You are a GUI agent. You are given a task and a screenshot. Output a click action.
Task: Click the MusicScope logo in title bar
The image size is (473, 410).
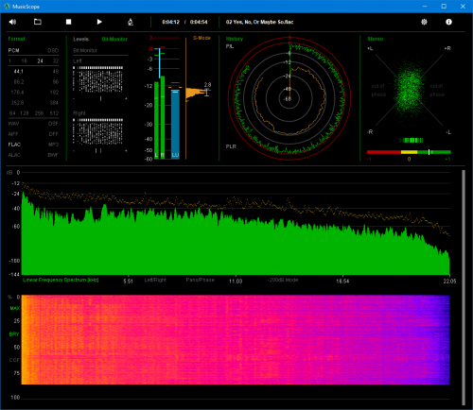(x=7, y=7)
